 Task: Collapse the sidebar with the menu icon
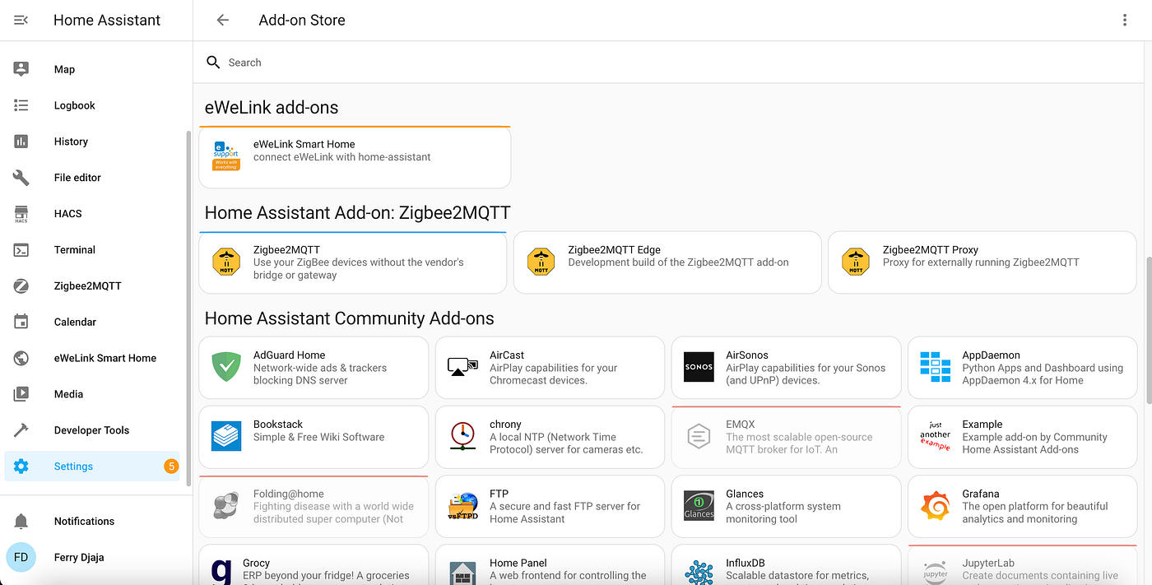tap(21, 20)
